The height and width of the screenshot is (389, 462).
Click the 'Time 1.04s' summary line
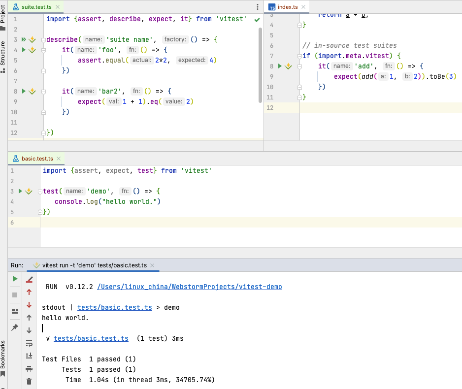coord(140,380)
